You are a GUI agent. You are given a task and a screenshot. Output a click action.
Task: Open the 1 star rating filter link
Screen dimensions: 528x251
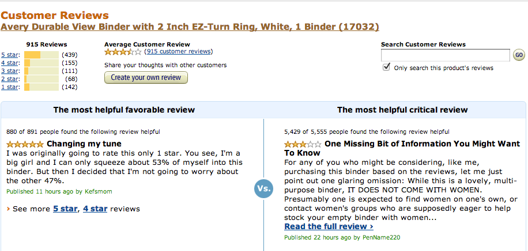coord(11,87)
